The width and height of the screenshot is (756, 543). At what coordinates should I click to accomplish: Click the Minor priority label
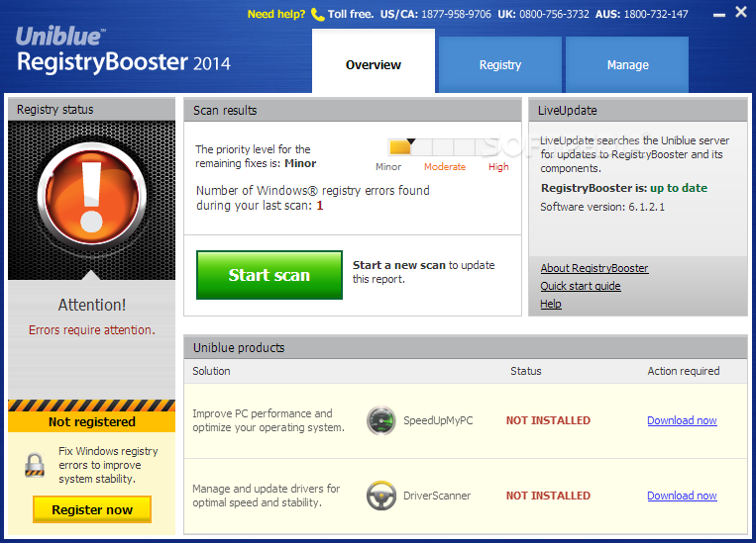pos(388,166)
